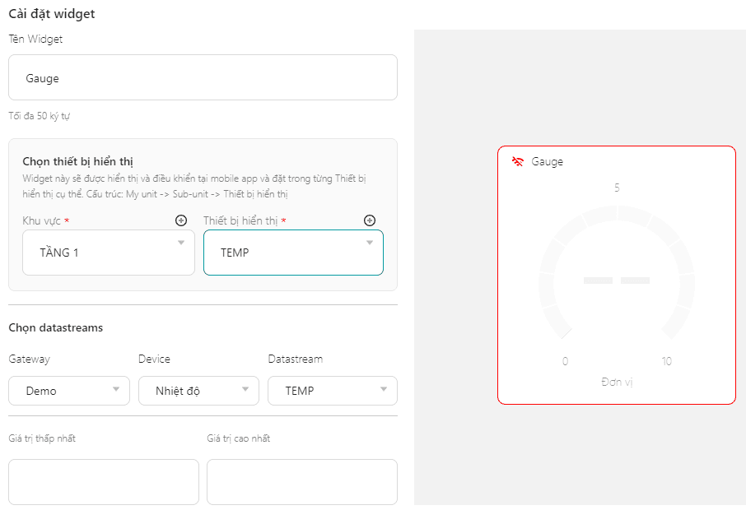This screenshot has height=510, width=746.
Task: Click the dashed value placeholder inside gauge
Action: click(x=617, y=280)
